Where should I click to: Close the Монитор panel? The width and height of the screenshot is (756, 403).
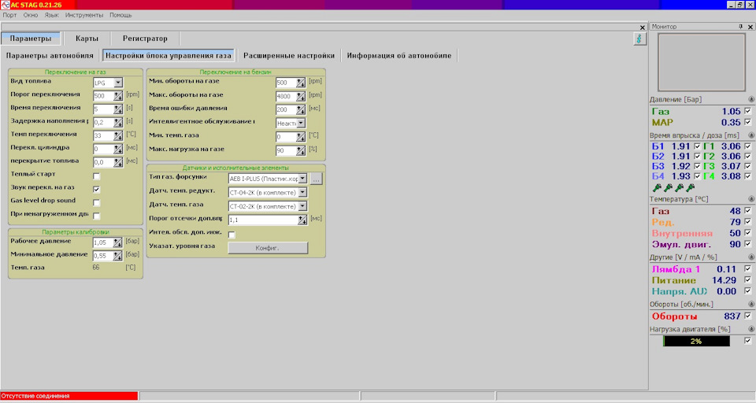[750, 27]
